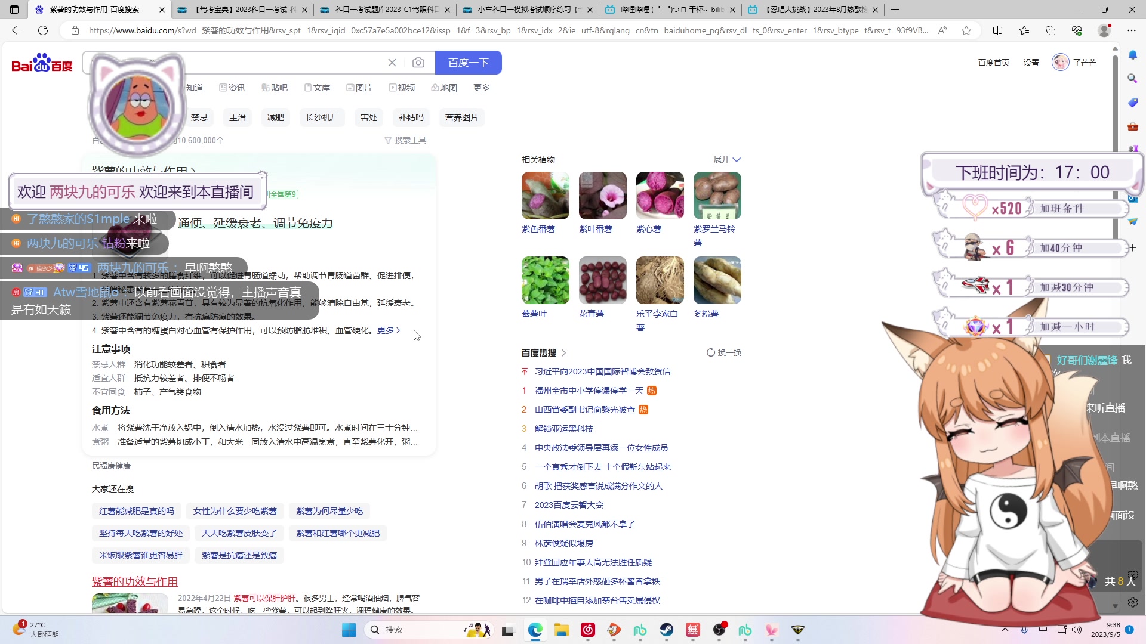
Task: Open the notification bell in the Edge sidebar
Action: [1133, 55]
